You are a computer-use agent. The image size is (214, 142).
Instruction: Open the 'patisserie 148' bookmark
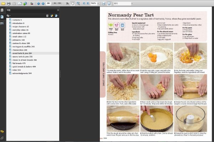coord(19,40)
